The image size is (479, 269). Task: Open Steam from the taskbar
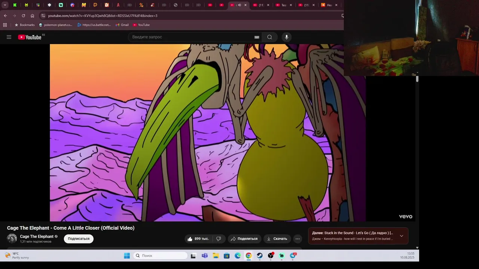260,256
